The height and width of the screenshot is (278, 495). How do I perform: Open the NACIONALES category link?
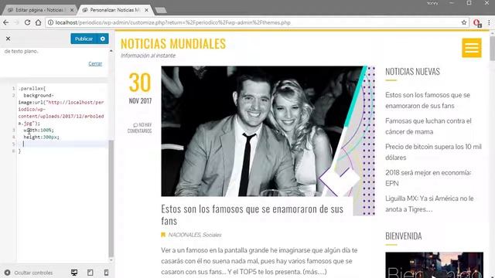click(x=184, y=235)
